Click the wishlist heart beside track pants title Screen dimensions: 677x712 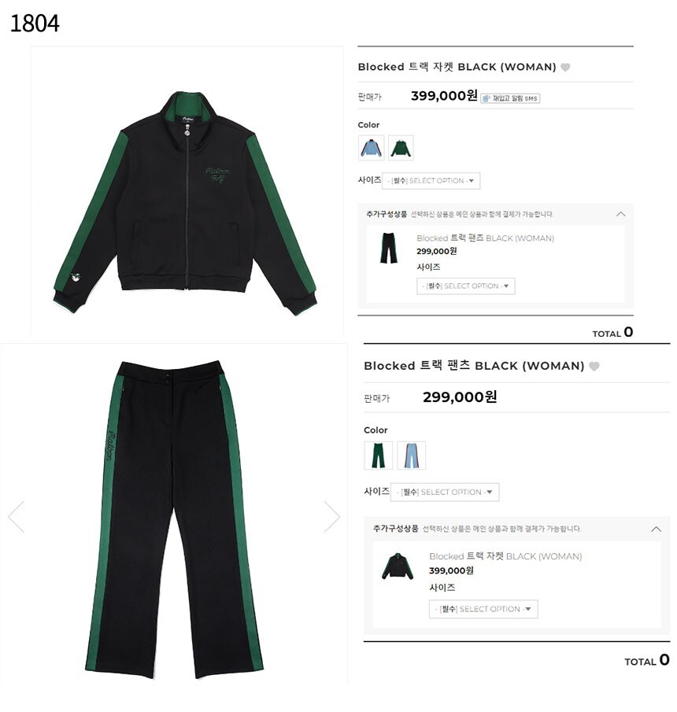point(594,366)
